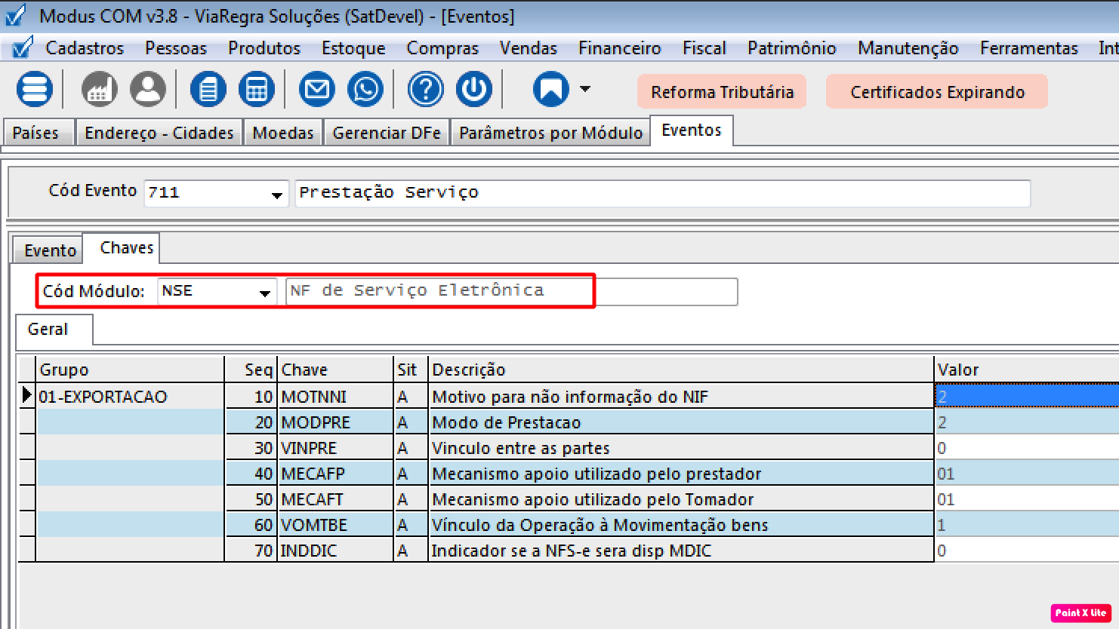Open the Cód Evento dropdown
Screen dimensions: 1119x629
pyautogui.click(x=277, y=195)
